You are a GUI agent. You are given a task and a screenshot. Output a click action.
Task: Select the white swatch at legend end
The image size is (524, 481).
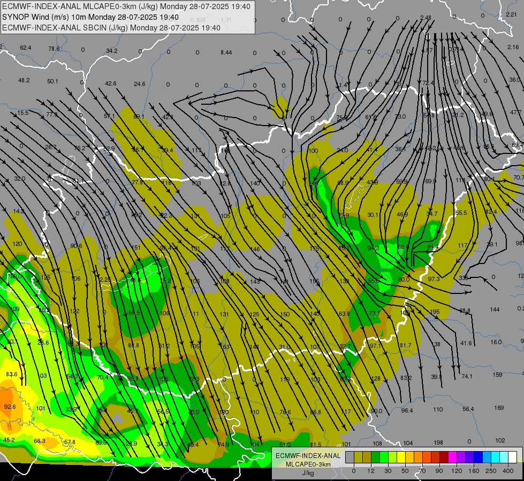click(x=512, y=457)
